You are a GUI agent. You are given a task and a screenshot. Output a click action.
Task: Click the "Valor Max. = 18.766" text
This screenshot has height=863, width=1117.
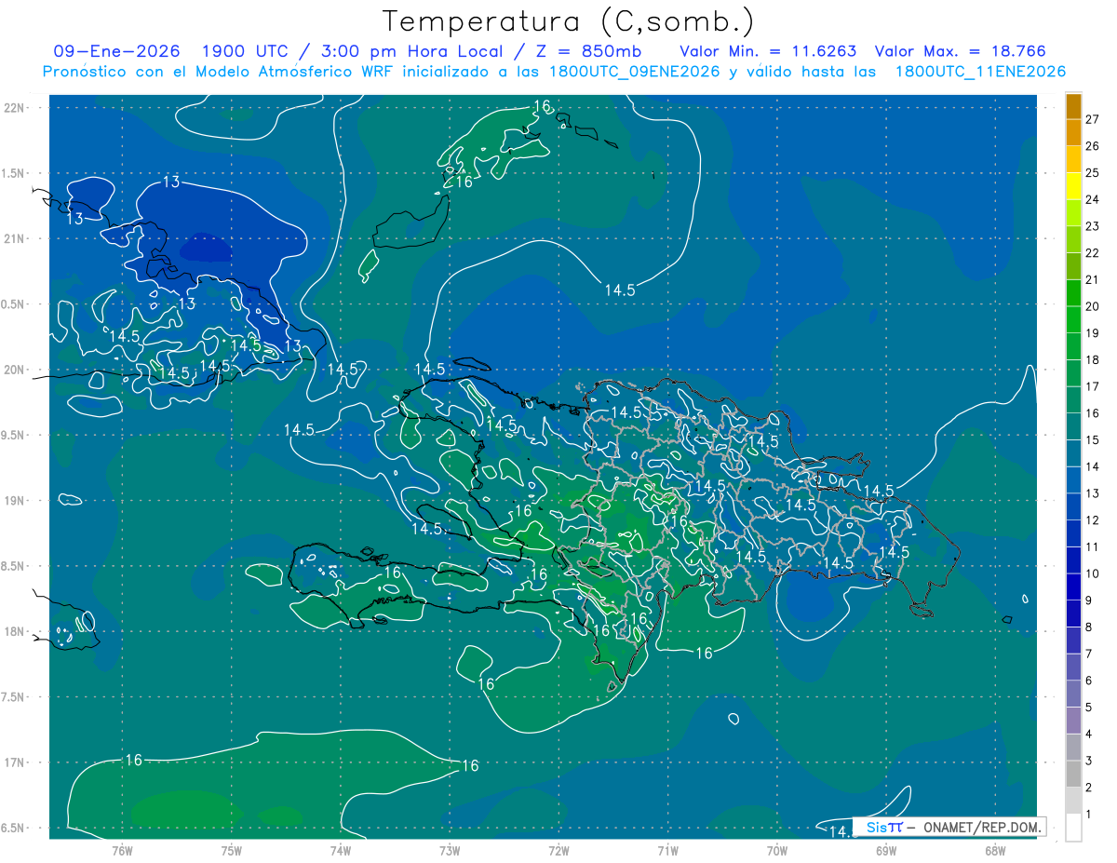961,51
